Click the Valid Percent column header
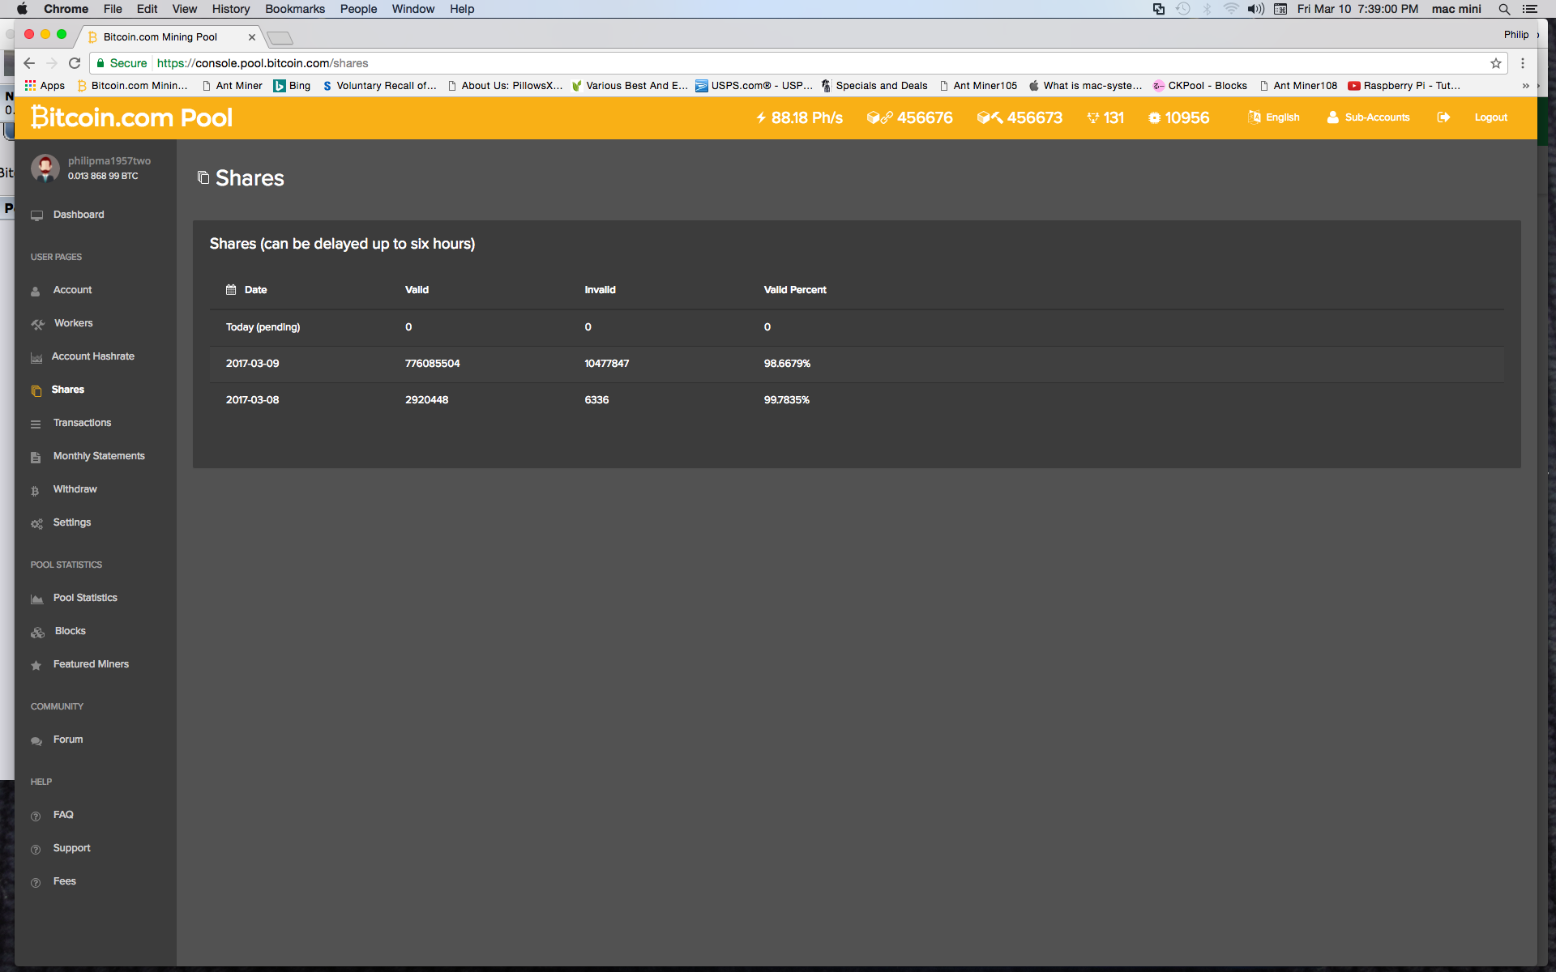This screenshot has width=1556, height=972. click(x=795, y=290)
